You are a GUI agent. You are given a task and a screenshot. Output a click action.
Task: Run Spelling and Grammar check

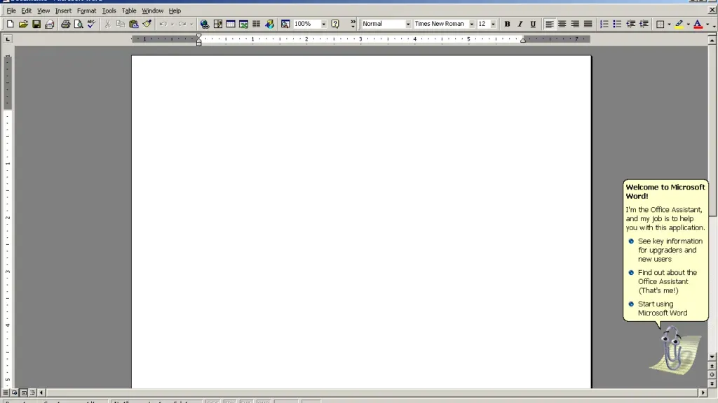pyautogui.click(x=91, y=24)
